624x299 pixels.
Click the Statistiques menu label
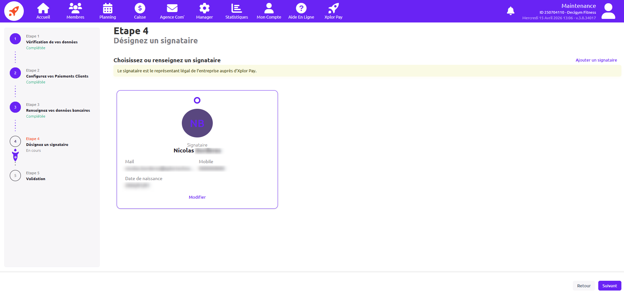[237, 17]
